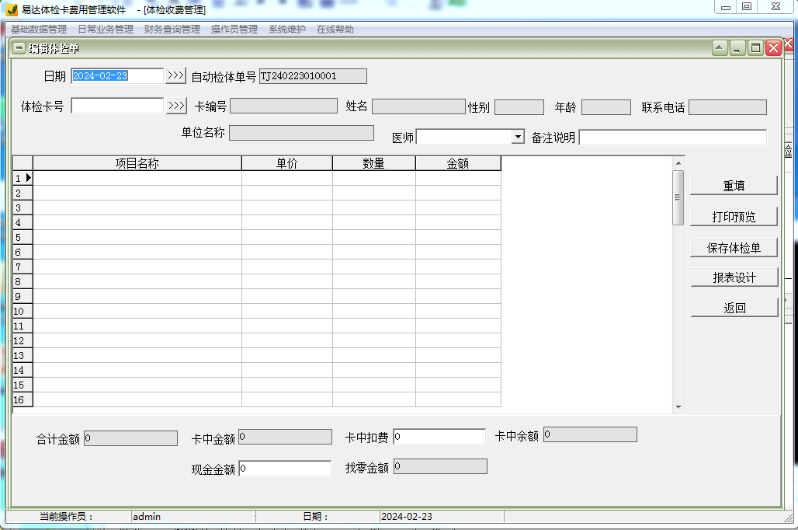This screenshot has width=798, height=530.
Task: Click into the 备注说明 field
Action: 673,137
